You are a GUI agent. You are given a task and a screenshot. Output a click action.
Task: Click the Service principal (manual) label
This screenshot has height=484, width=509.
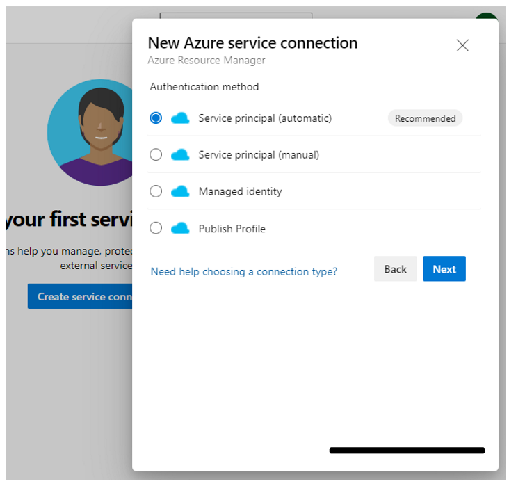click(259, 154)
